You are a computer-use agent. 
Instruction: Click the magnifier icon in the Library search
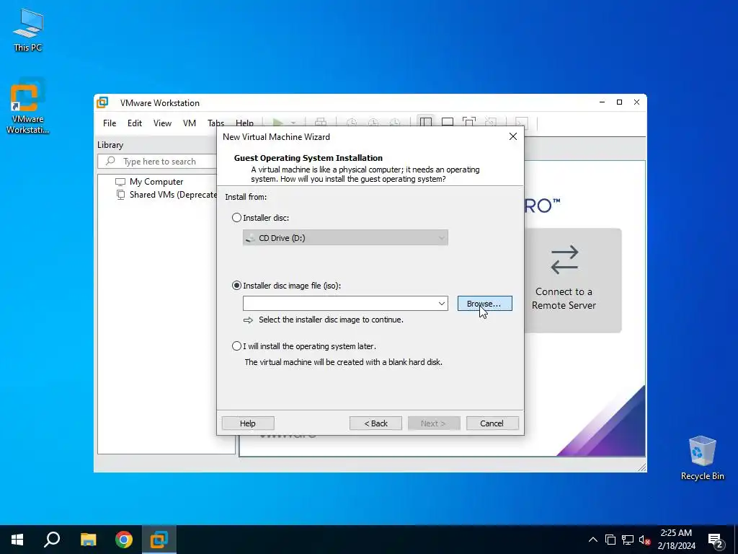(x=110, y=161)
